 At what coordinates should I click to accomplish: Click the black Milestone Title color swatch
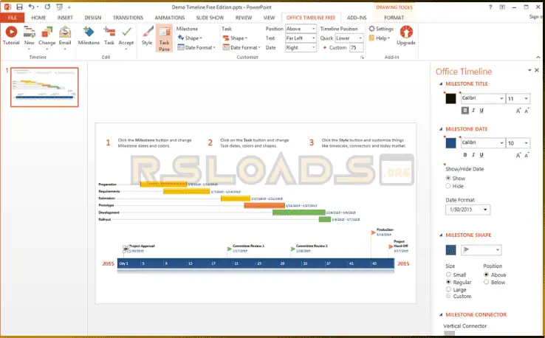point(450,98)
